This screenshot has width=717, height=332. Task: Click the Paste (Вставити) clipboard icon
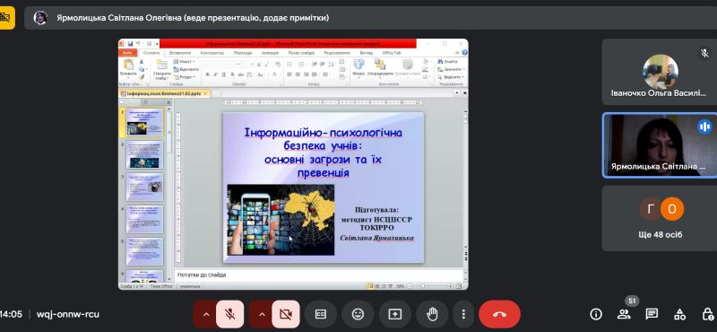pyautogui.click(x=128, y=64)
